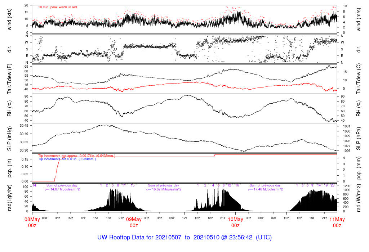Click the RH curve peak near 09May 12z
369x252 pixels.
point(187,95)
